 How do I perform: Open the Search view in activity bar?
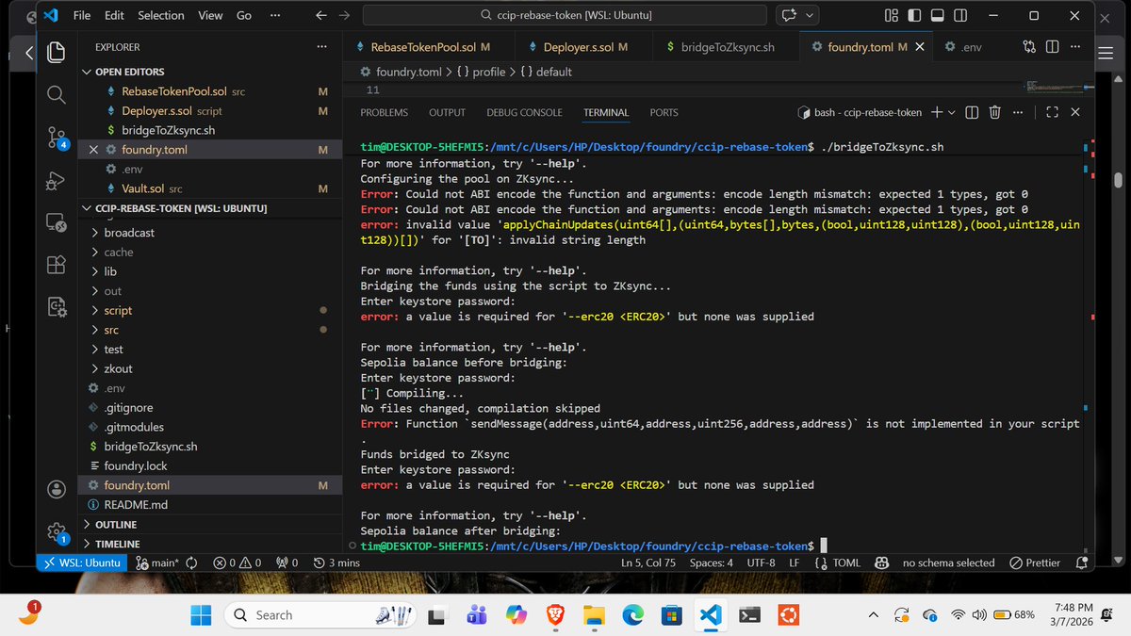point(57,94)
